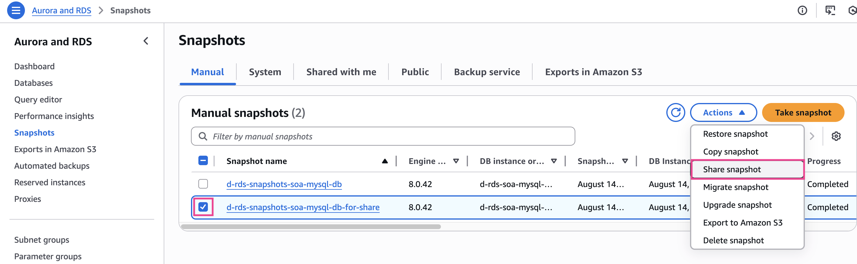Sort by Engine version column arrow
The width and height of the screenshot is (857, 264).
point(456,161)
